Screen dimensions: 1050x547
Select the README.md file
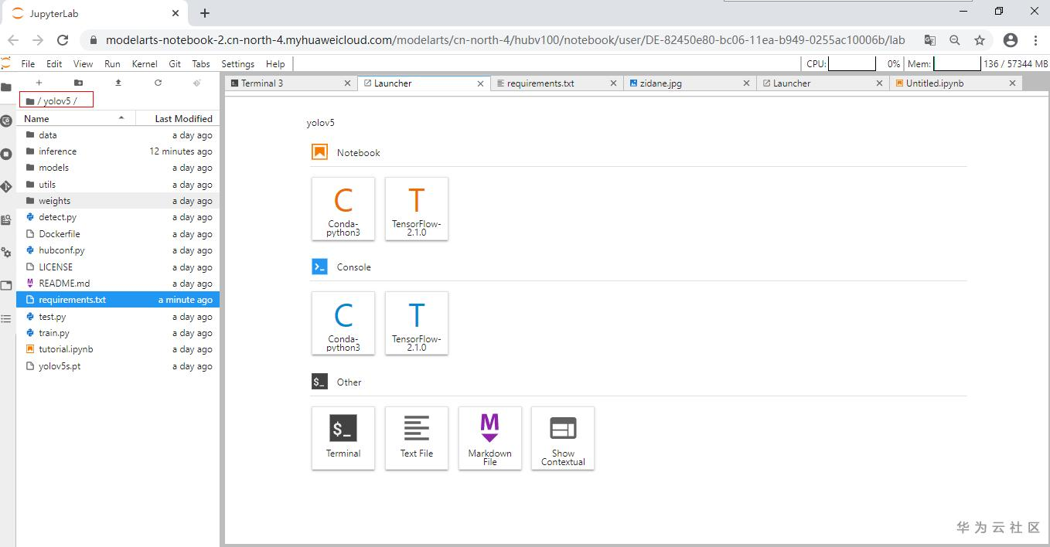118,283
